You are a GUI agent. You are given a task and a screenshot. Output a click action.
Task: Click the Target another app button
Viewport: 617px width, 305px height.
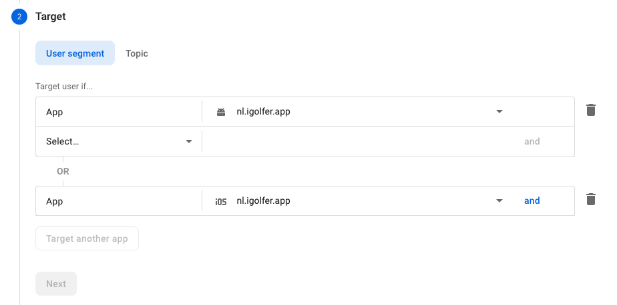87,238
